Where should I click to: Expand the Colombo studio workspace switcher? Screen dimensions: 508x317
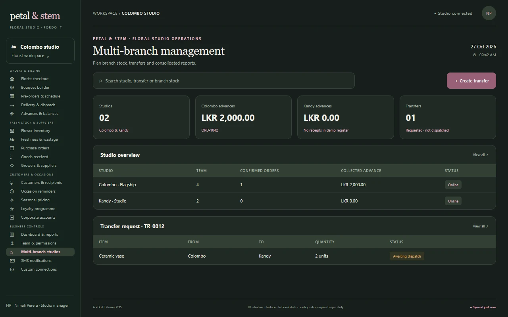[x=40, y=51]
